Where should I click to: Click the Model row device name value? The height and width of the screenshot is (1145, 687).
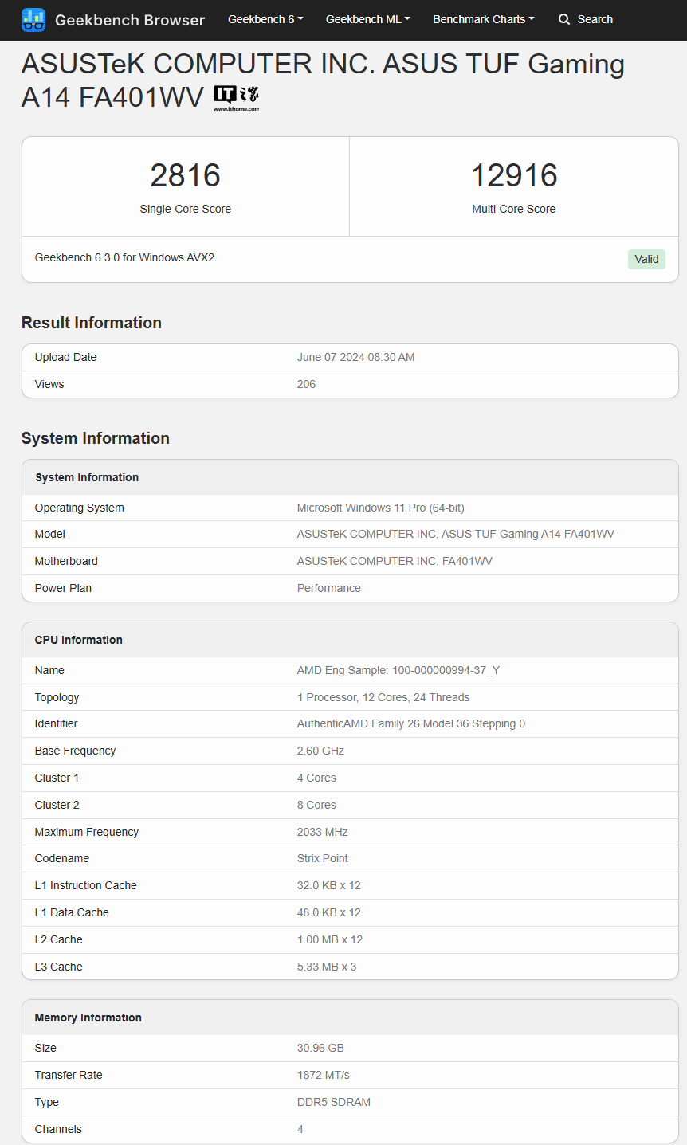[x=456, y=534]
